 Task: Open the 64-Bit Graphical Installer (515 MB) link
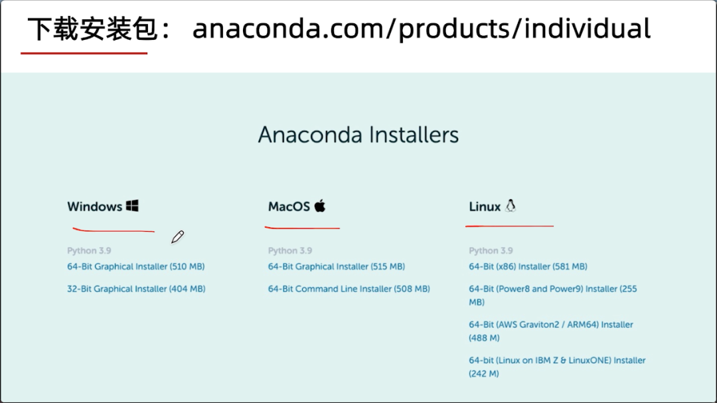click(336, 267)
